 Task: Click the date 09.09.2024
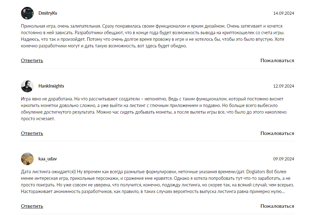[284, 159]
